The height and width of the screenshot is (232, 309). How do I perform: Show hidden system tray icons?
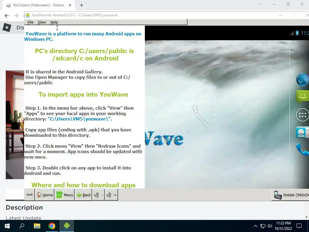click(255, 226)
